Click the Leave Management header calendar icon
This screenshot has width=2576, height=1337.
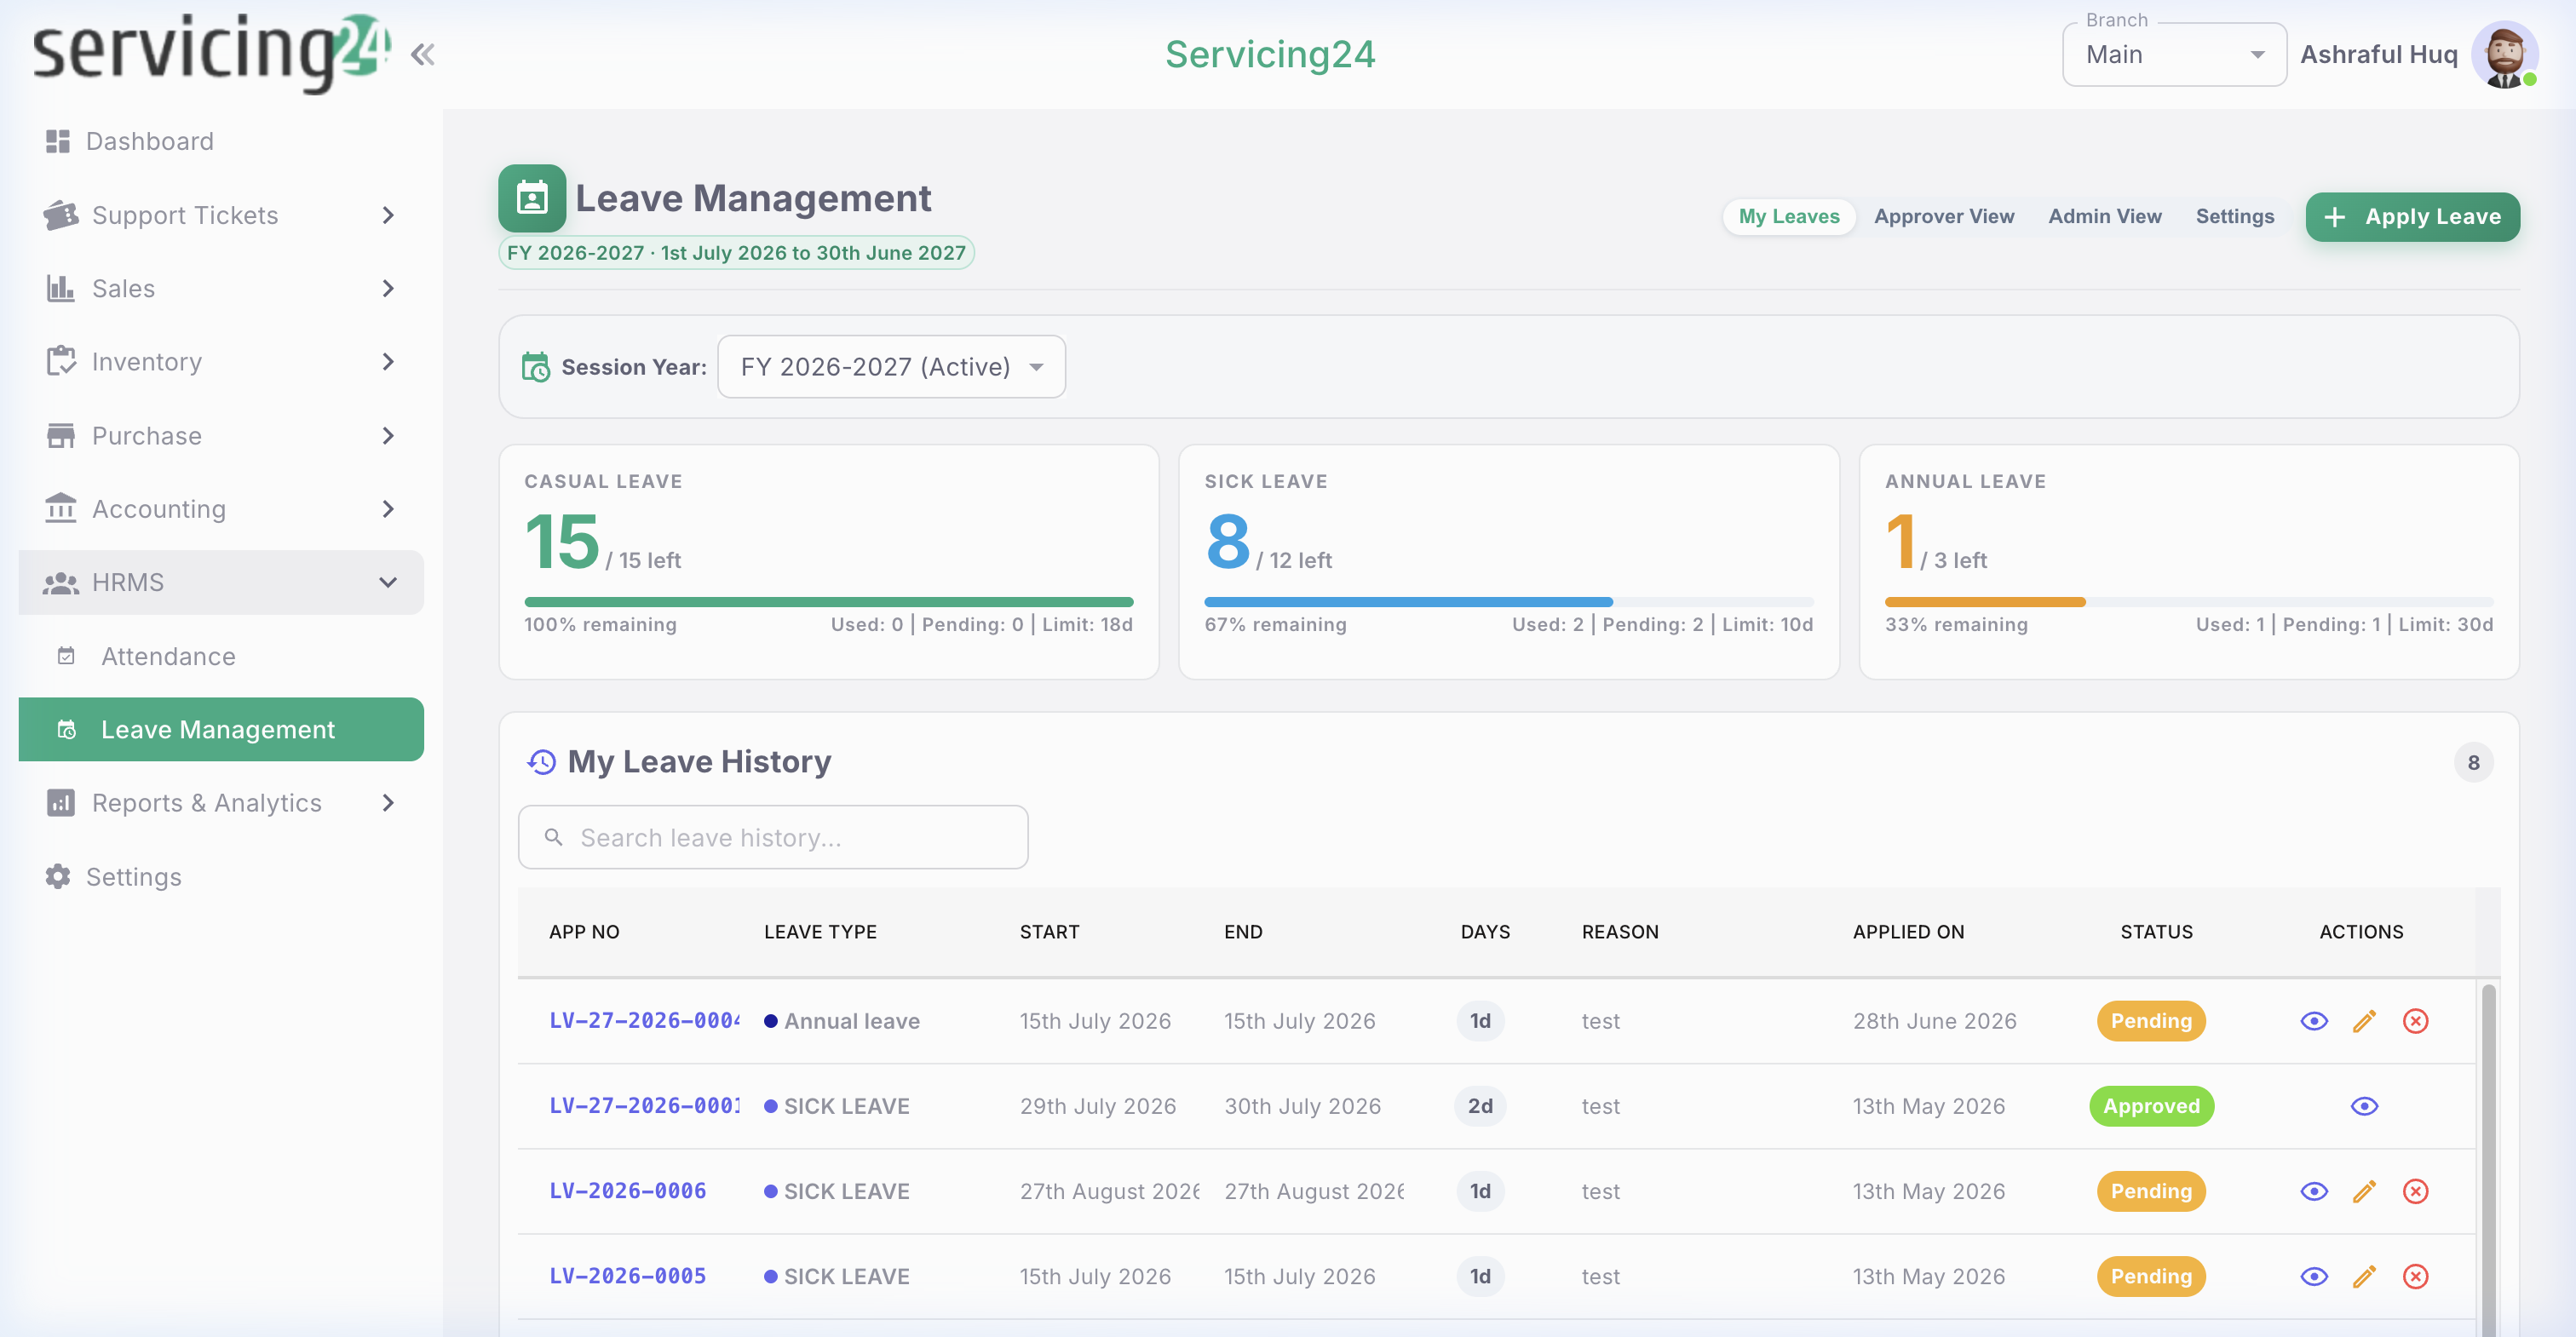[532, 198]
